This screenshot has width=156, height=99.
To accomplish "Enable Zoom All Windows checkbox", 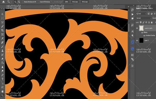I will [x=39, y=2].
